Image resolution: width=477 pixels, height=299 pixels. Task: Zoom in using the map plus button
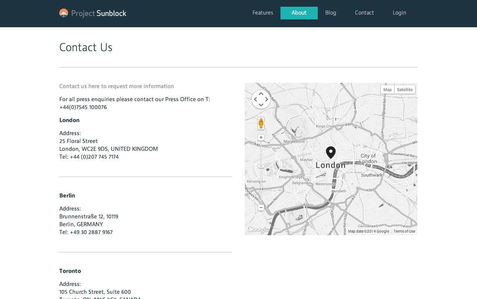point(261,137)
